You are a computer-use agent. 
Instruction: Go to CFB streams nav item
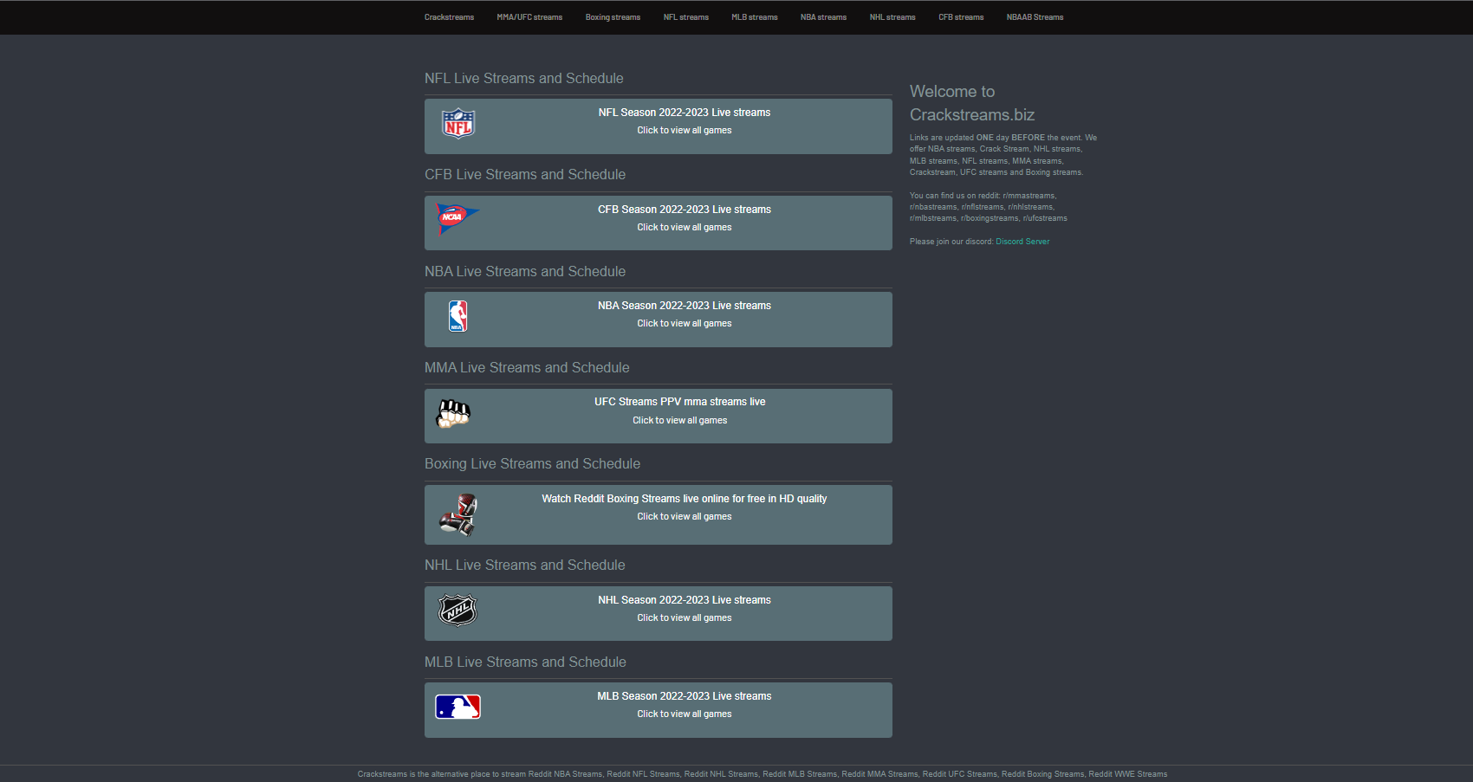point(961,17)
